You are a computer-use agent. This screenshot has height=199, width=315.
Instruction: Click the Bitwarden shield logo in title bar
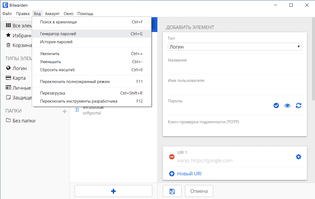point(5,5)
